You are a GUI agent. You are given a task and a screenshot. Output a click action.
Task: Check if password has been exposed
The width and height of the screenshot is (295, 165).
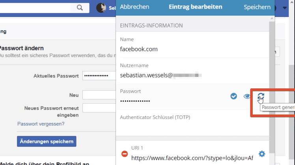tap(234, 96)
